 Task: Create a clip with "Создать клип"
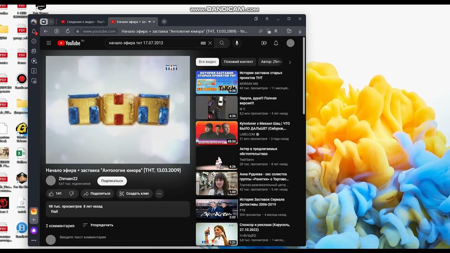click(x=134, y=194)
